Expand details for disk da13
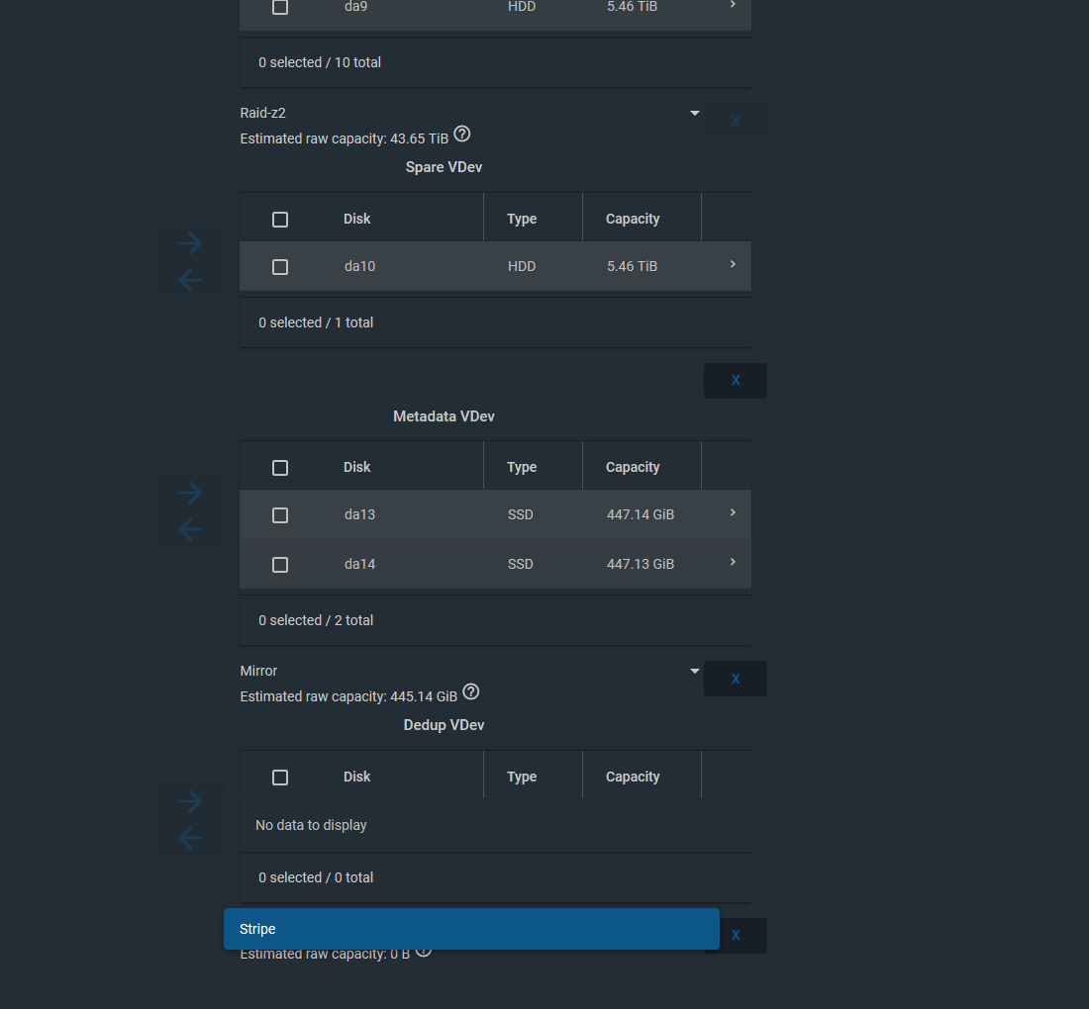Screen dimensions: 1089x1009 pyautogui.click(x=733, y=512)
